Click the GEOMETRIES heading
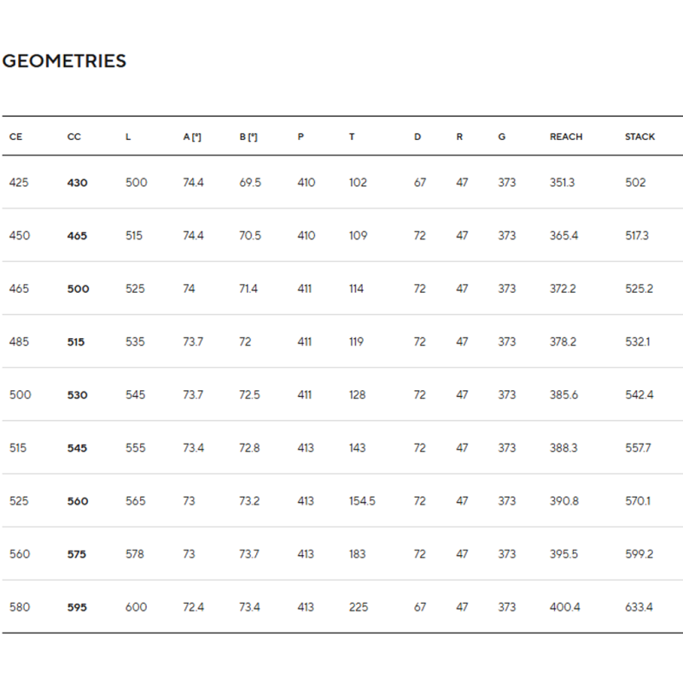Viewport: 683px width, 683px height. 64,61
